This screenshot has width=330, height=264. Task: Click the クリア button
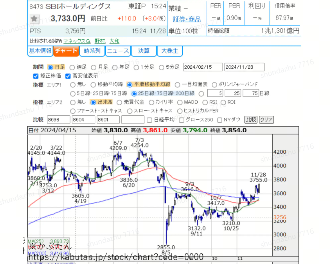click(266, 120)
